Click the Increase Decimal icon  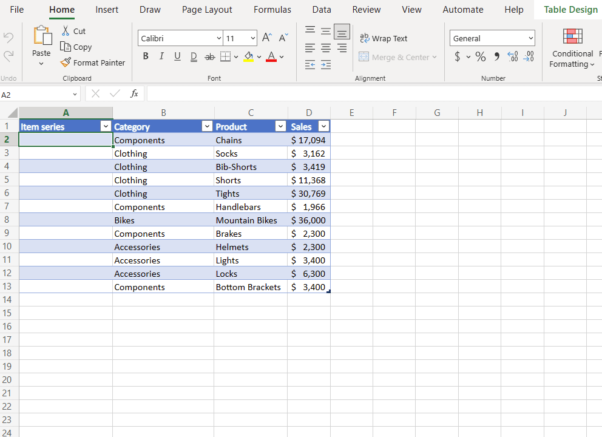point(513,56)
